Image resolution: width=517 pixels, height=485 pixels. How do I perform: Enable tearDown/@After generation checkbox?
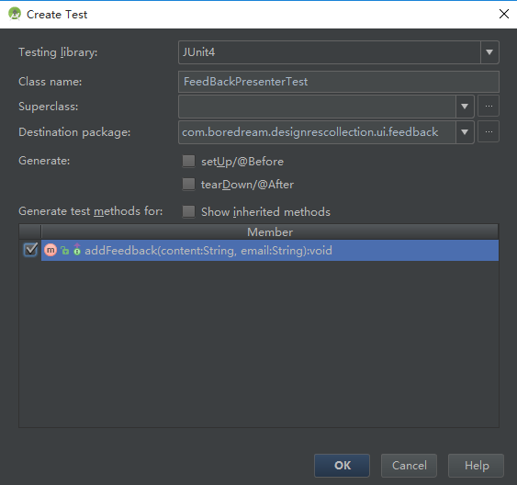tap(188, 185)
